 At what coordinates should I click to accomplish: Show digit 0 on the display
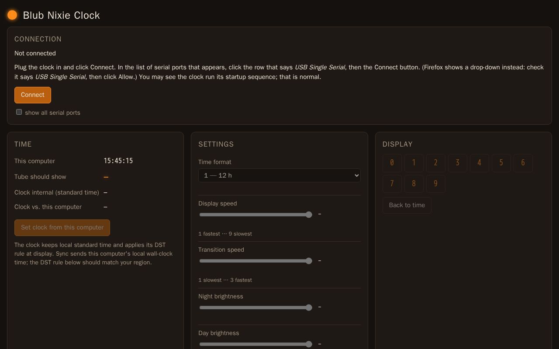click(x=392, y=163)
